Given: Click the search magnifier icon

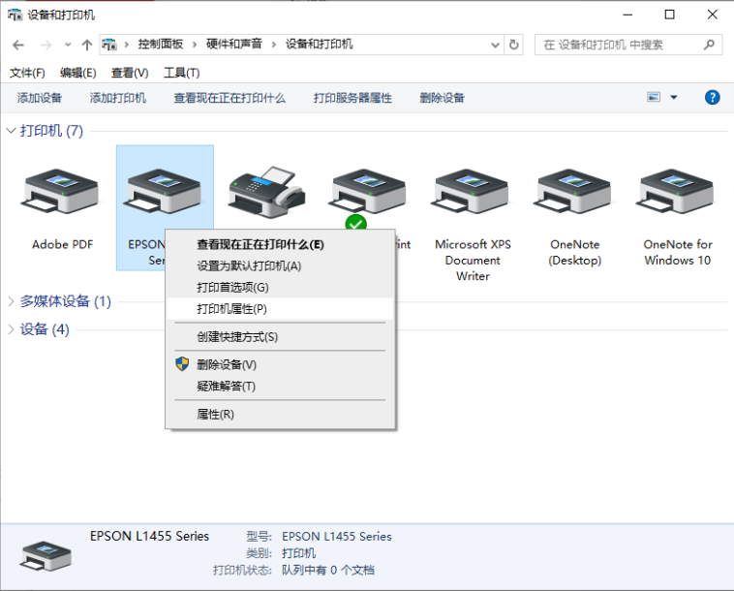Looking at the screenshot, I should pyautogui.click(x=709, y=45).
